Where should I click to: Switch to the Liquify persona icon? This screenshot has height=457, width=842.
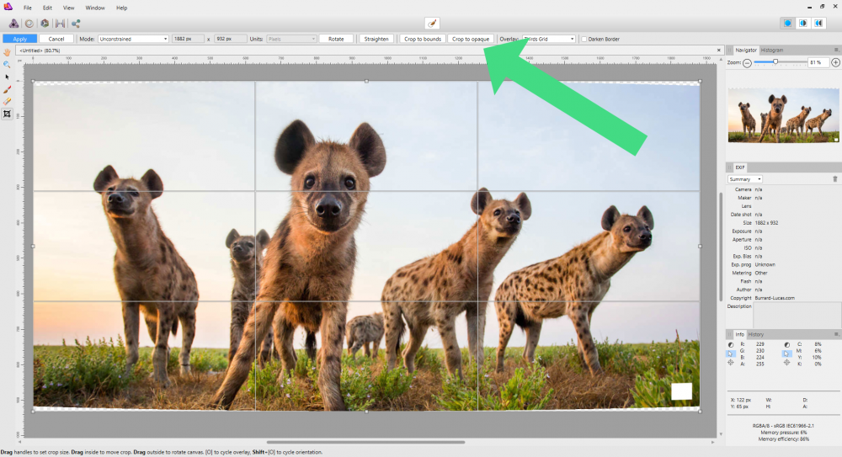28,24
